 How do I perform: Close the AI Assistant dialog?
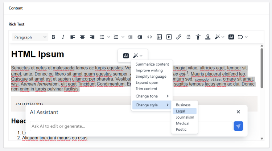coord(238,112)
